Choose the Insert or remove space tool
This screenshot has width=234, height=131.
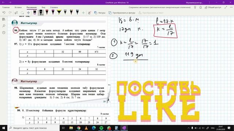tap(29, 13)
